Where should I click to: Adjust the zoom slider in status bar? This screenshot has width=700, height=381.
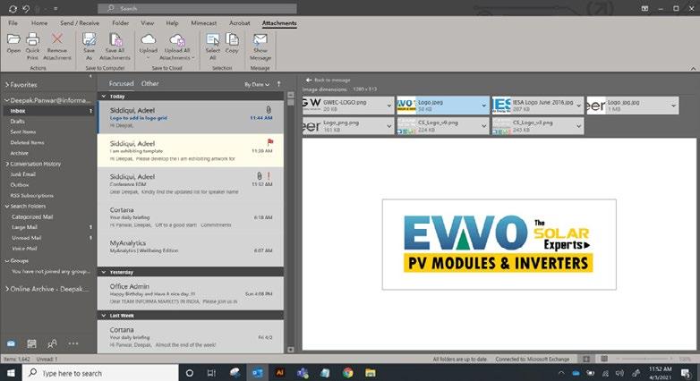[x=645, y=359]
